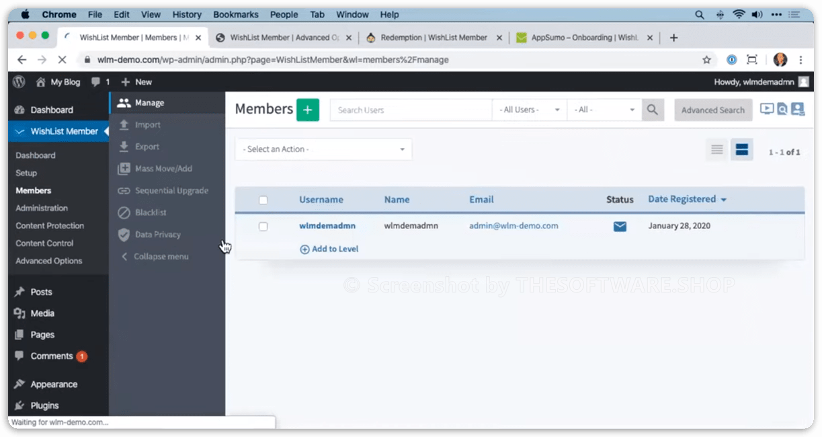Click the green add member plus button
This screenshot has height=437, width=822.
click(308, 110)
